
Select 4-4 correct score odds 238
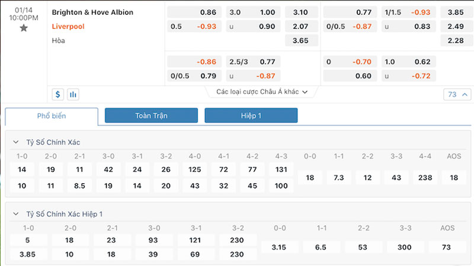coord(424,178)
